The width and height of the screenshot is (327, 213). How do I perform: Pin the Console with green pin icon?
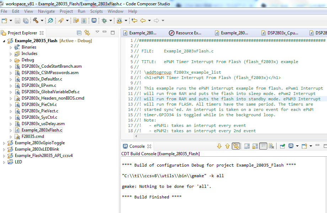point(282,146)
